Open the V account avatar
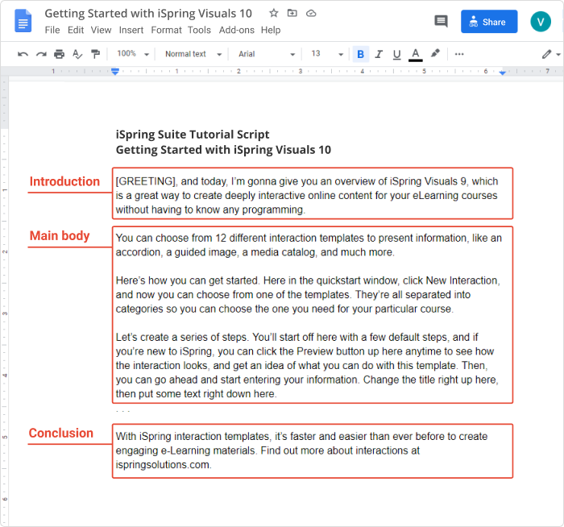Viewport: 564px width, 527px height. pyautogui.click(x=541, y=22)
